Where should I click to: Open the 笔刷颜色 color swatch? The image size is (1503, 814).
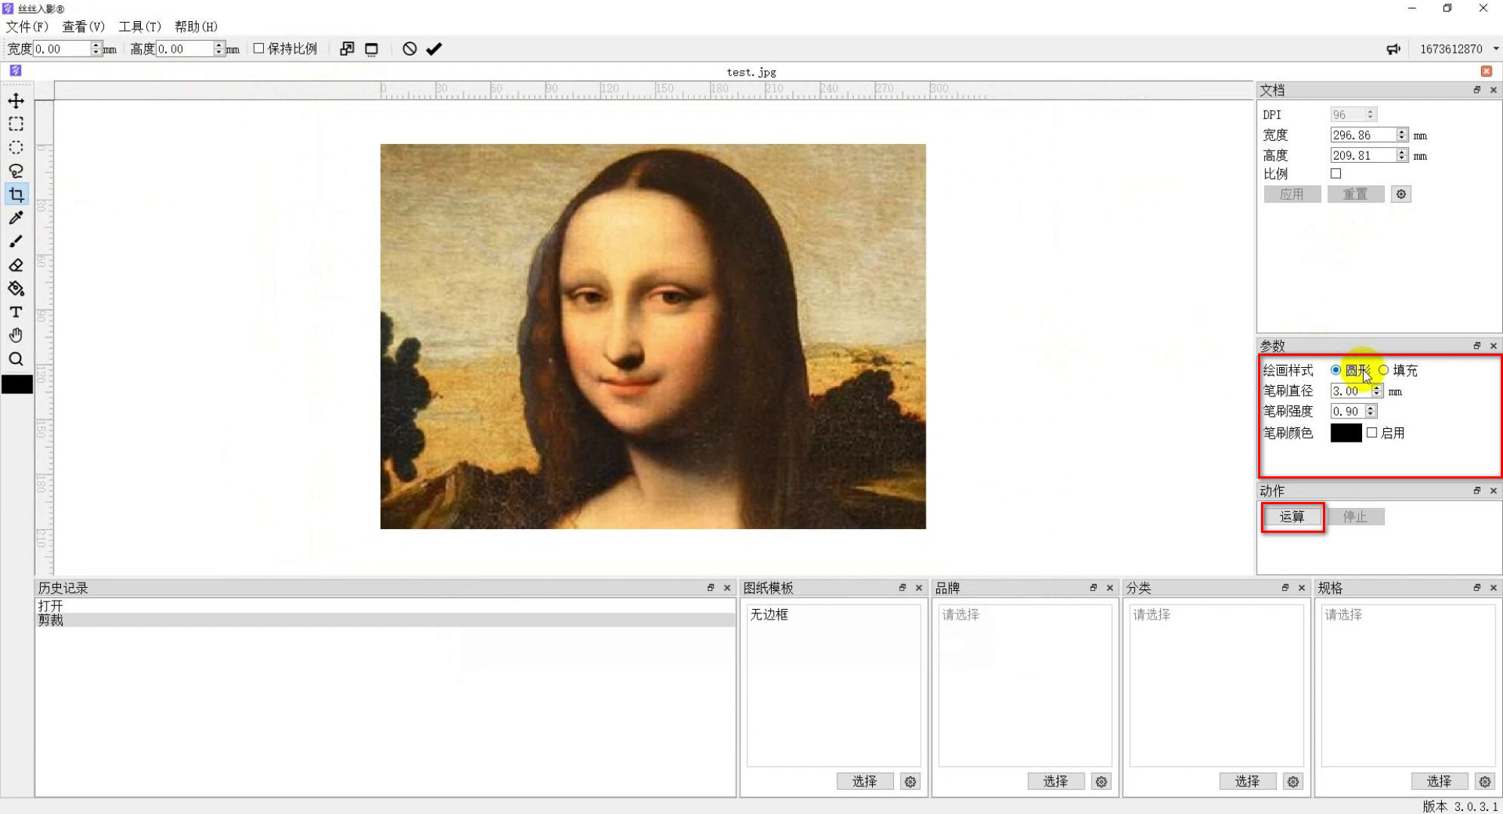click(1346, 433)
